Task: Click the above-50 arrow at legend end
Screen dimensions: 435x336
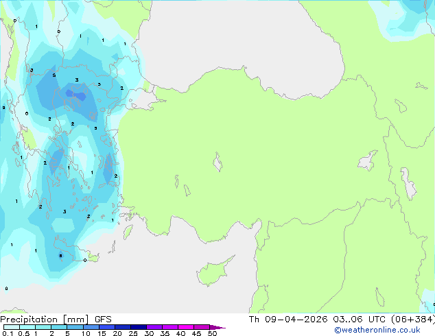Action: click(217, 327)
